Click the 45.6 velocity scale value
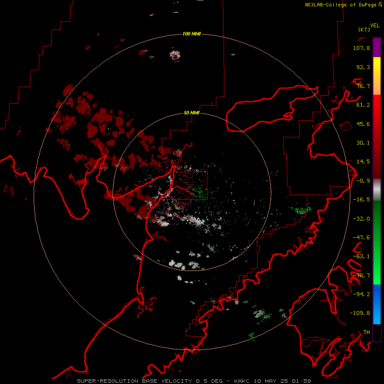This screenshot has height=384, width=384. tap(363, 124)
